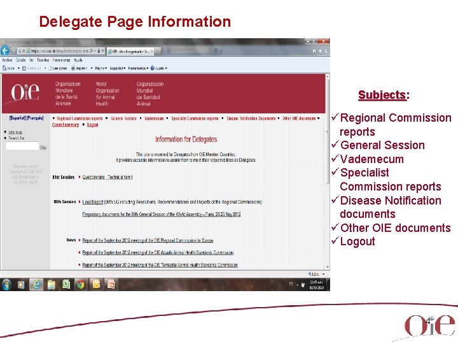Open 80th Session Final Report link

(93, 202)
